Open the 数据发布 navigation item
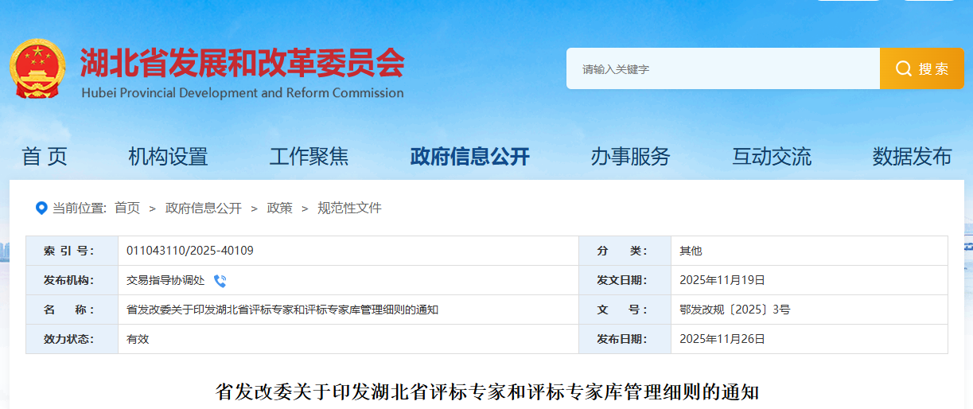This screenshot has height=409, width=973. (x=912, y=157)
